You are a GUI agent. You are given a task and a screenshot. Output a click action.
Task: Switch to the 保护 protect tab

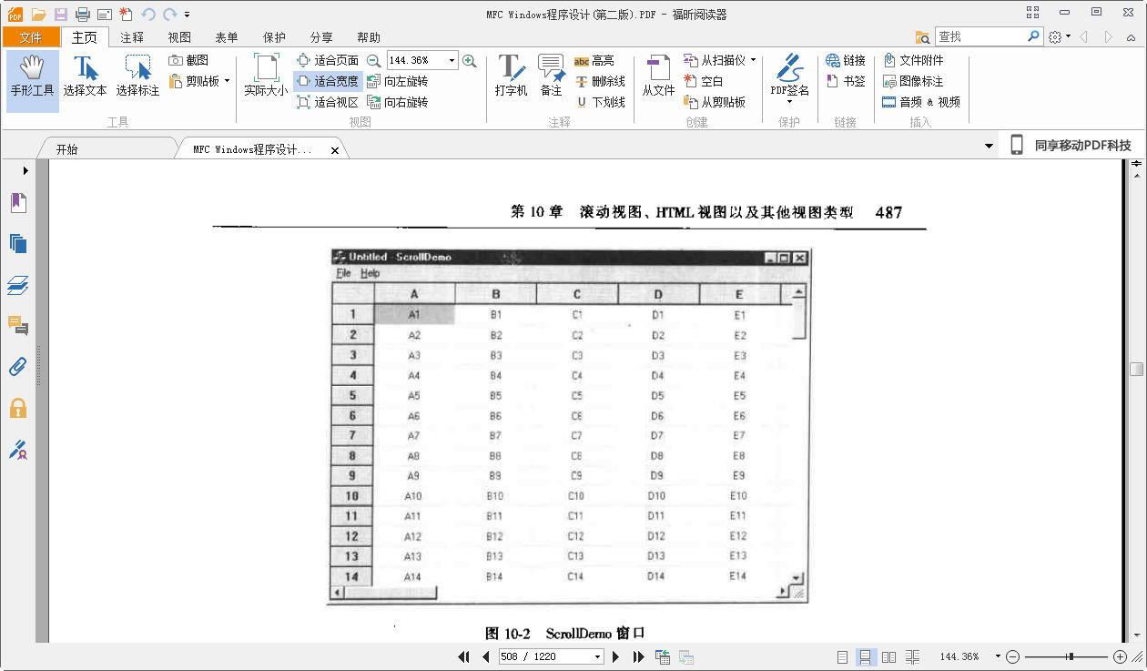pos(274,37)
